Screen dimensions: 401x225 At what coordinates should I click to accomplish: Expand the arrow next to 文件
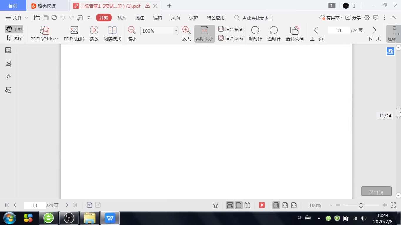26,18
